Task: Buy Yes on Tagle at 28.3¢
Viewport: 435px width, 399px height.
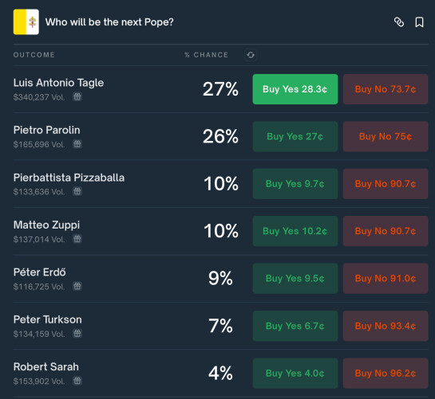Action: 295,89
